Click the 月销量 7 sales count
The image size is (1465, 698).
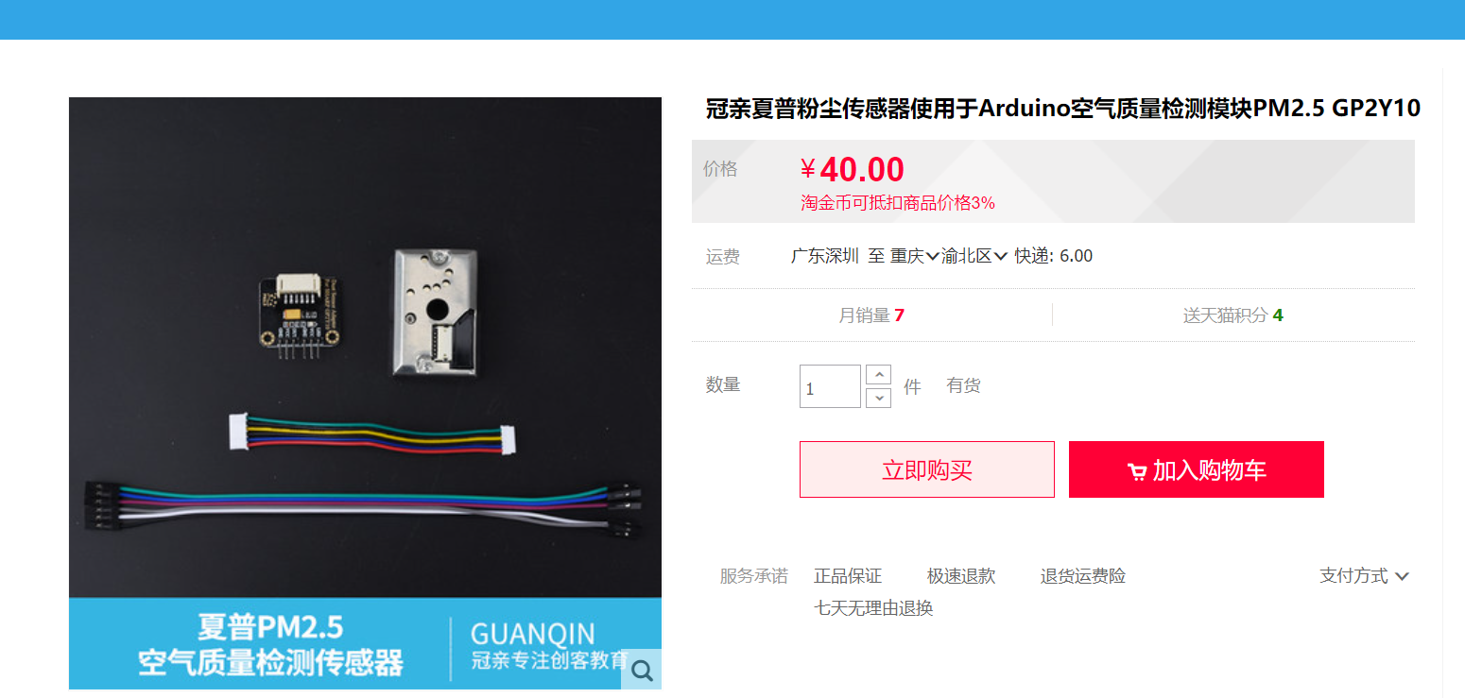pos(871,315)
